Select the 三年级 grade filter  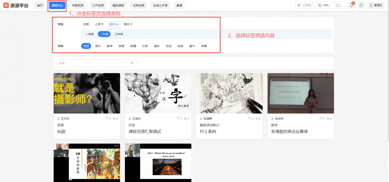coord(119,34)
